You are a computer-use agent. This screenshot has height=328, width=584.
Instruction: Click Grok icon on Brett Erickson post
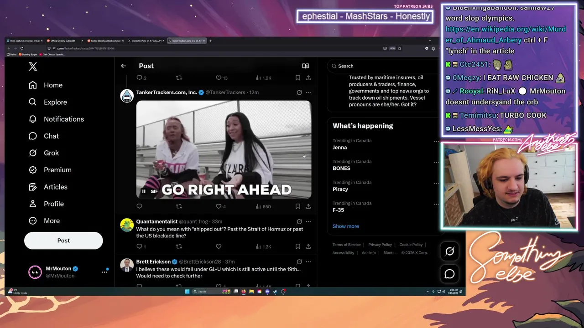[299, 262]
